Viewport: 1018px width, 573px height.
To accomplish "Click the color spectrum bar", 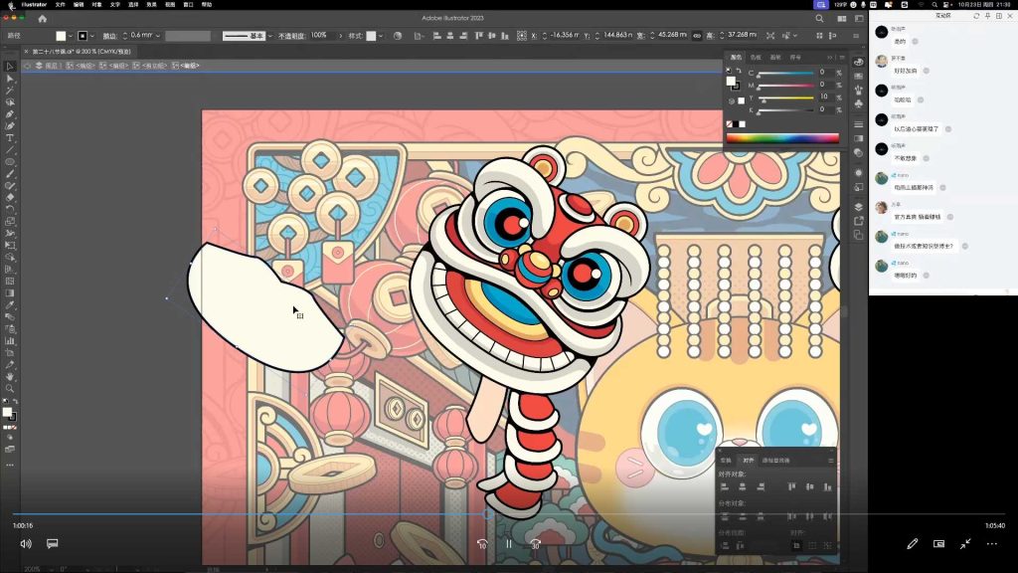I will [782, 137].
